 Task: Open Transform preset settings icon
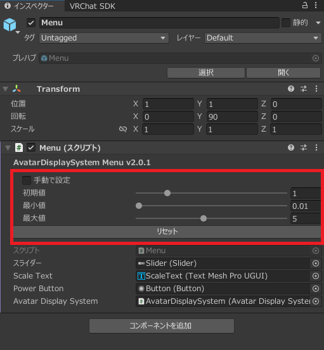click(x=304, y=89)
